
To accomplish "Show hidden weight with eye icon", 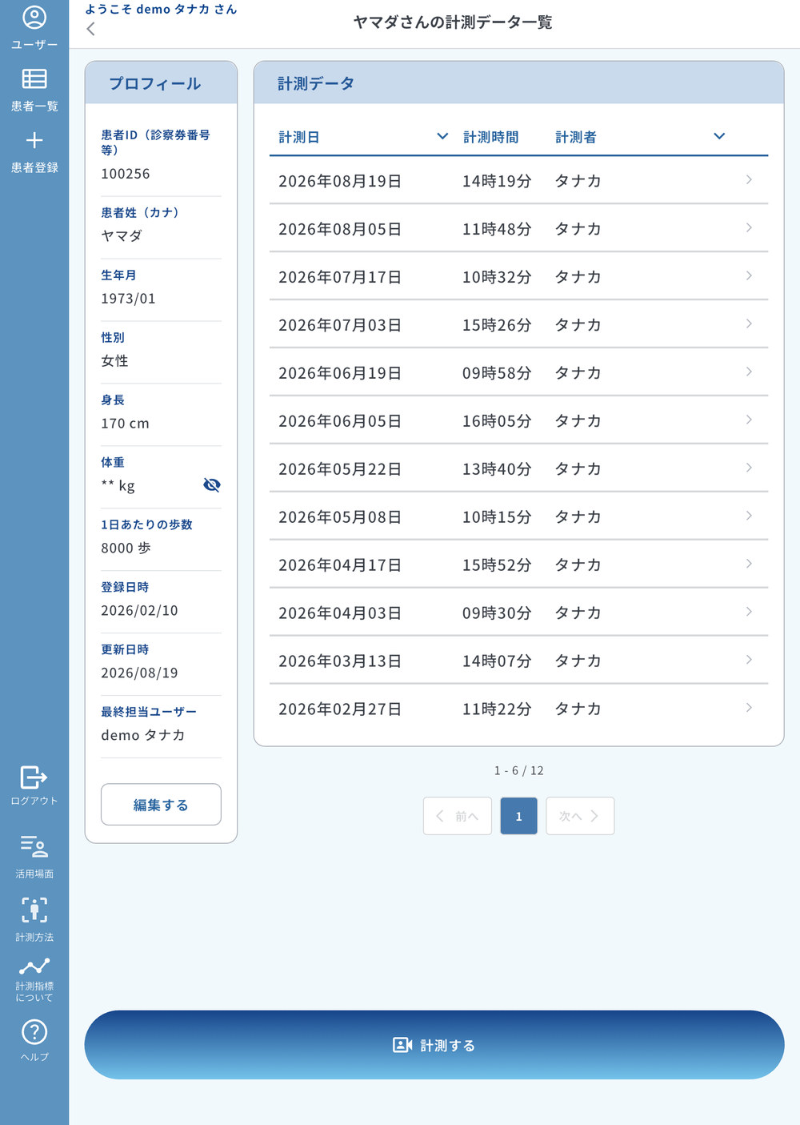I will (x=212, y=484).
